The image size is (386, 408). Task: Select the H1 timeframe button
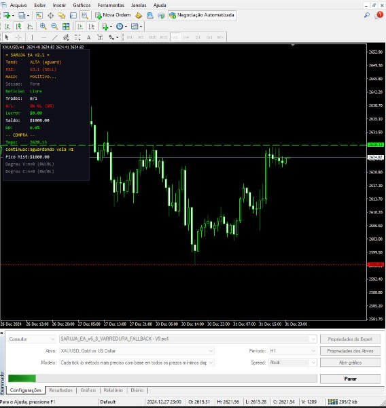click(x=175, y=37)
